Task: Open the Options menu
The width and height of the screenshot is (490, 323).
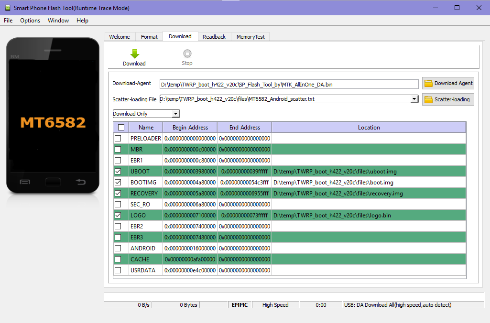Action: [x=30, y=21]
